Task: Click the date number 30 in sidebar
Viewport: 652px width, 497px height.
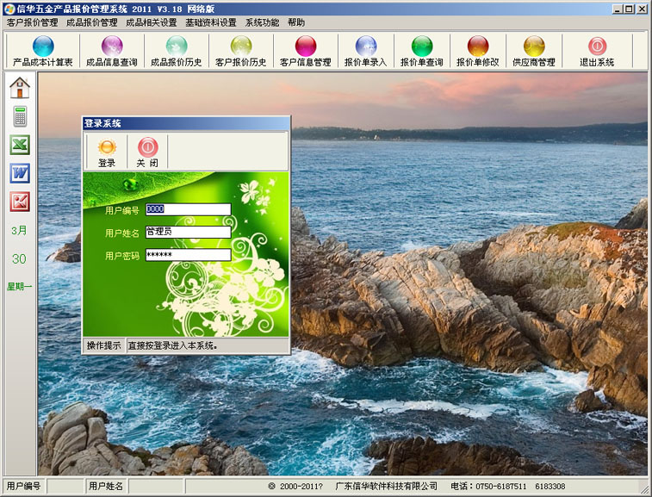Action: click(19, 258)
